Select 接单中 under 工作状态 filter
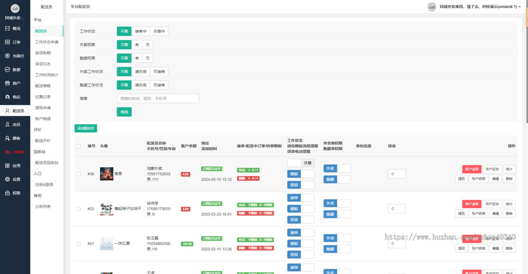 pos(141,32)
